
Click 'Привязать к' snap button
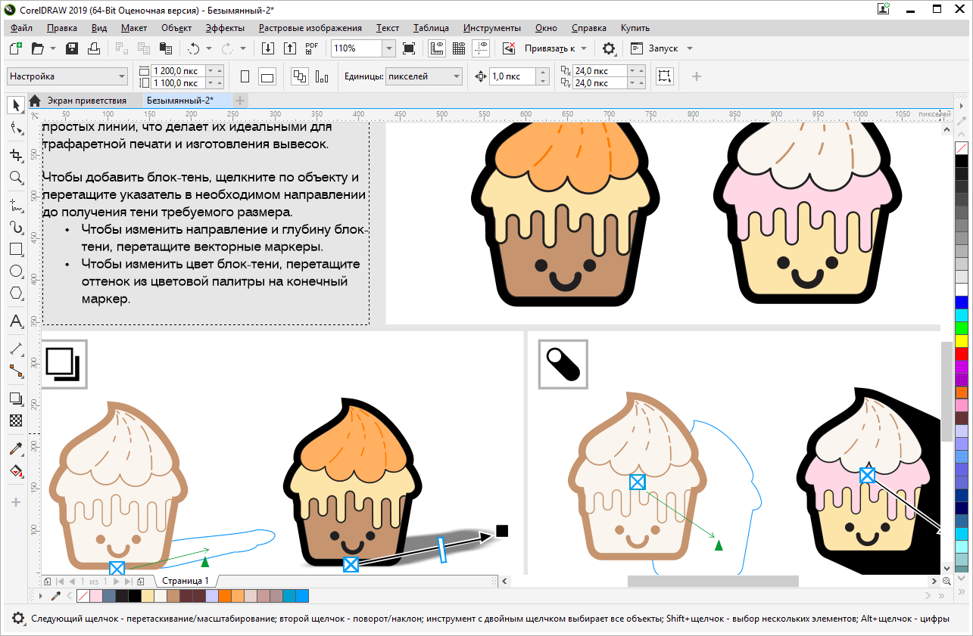(x=549, y=48)
